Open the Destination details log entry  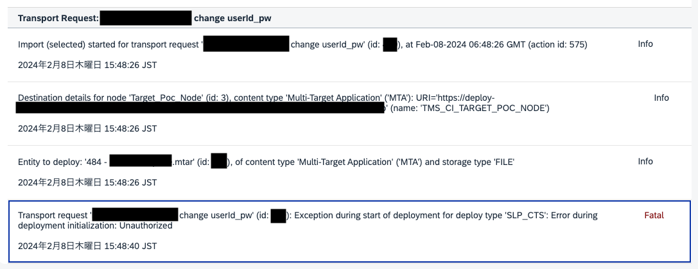[349, 114]
